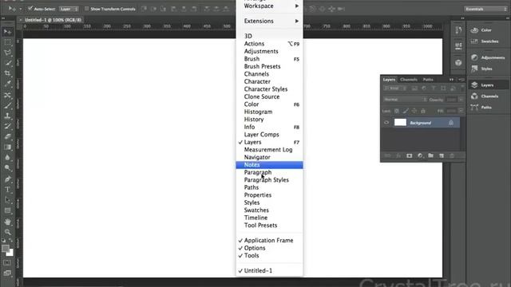The image size is (511, 287).
Task: Open Auto-Select Layer dropdown
Action: (69, 9)
